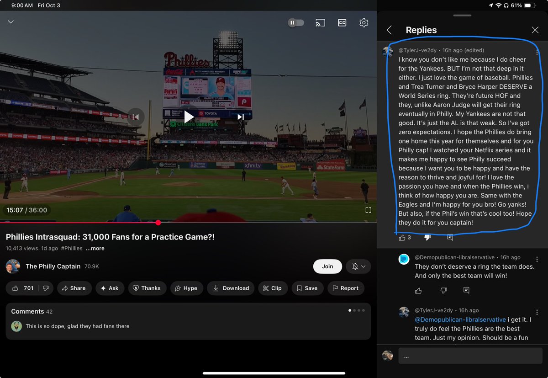This screenshot has height=378, width=548.
Task: Open TylerJ-ve2dy's avatar on the 'i get it' reply
Action: point(404,312)
